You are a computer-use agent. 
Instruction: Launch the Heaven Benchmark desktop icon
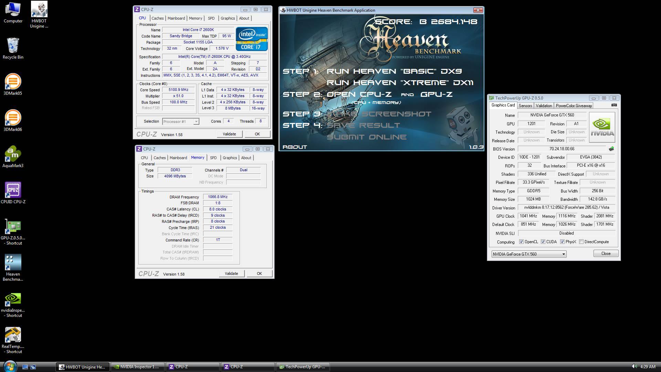coord(13,268)
